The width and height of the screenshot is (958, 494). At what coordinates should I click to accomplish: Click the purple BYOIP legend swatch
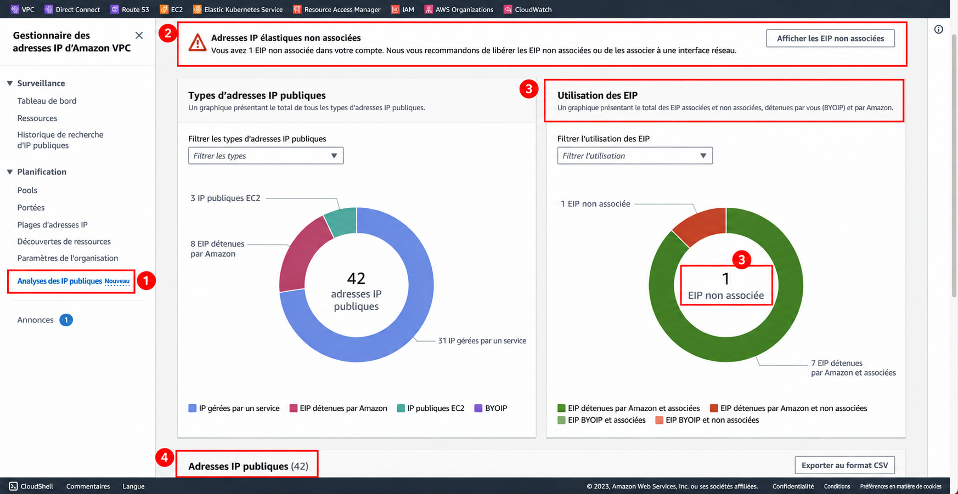pyautogui.click(x=478, y=408)
